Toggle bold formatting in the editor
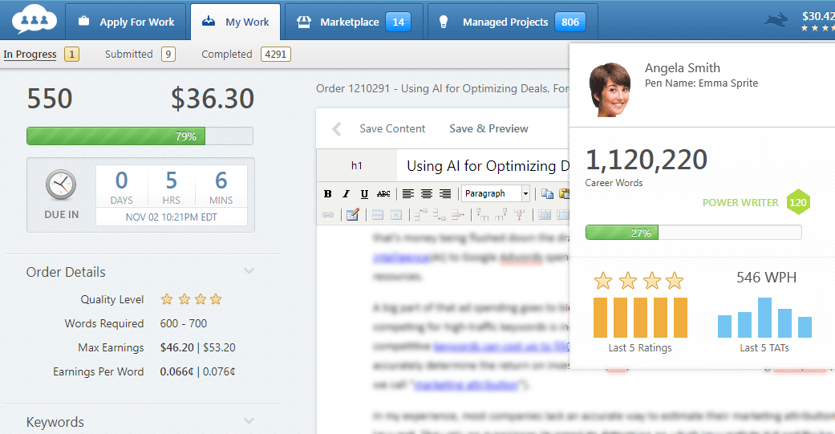 coord(327,193)
